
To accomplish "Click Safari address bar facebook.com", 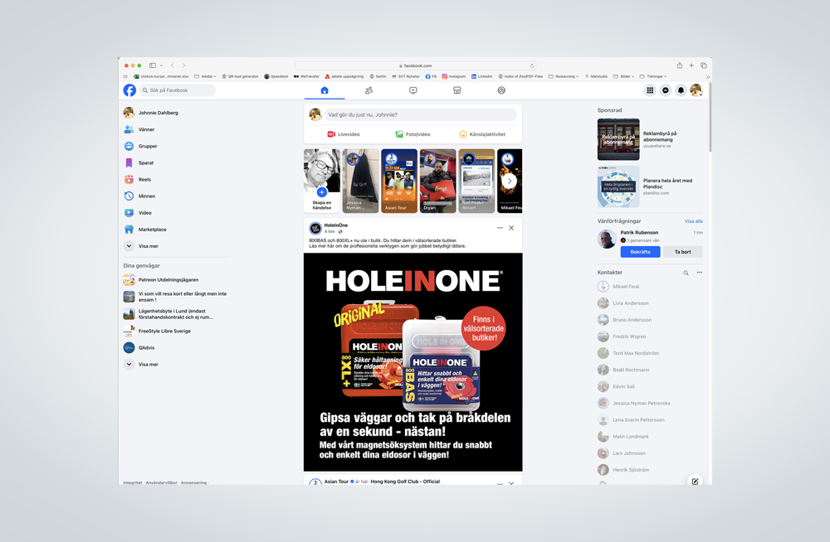I will click(x=416, y=65).
